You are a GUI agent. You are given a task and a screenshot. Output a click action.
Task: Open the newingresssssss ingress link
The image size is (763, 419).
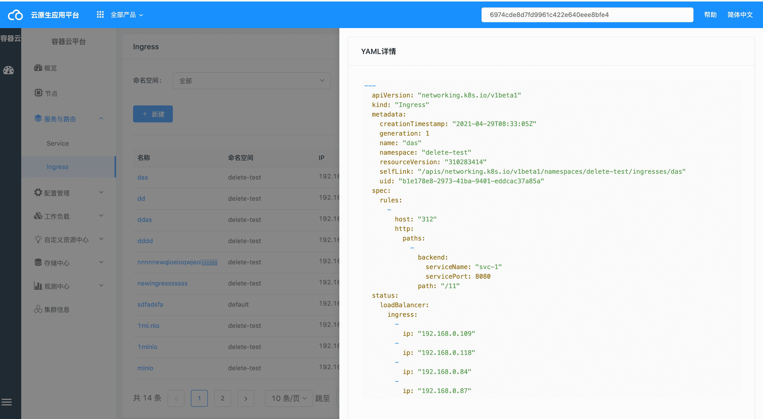[162, 283]
